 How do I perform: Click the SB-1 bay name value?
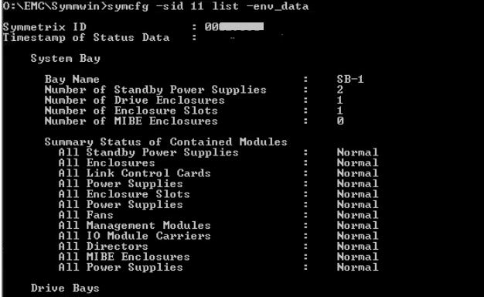point(350,79)
